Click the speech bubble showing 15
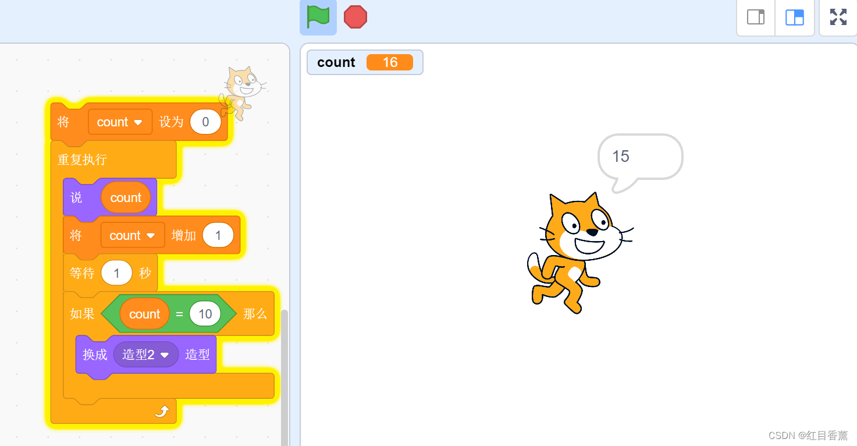 click(x=640, y=157)
